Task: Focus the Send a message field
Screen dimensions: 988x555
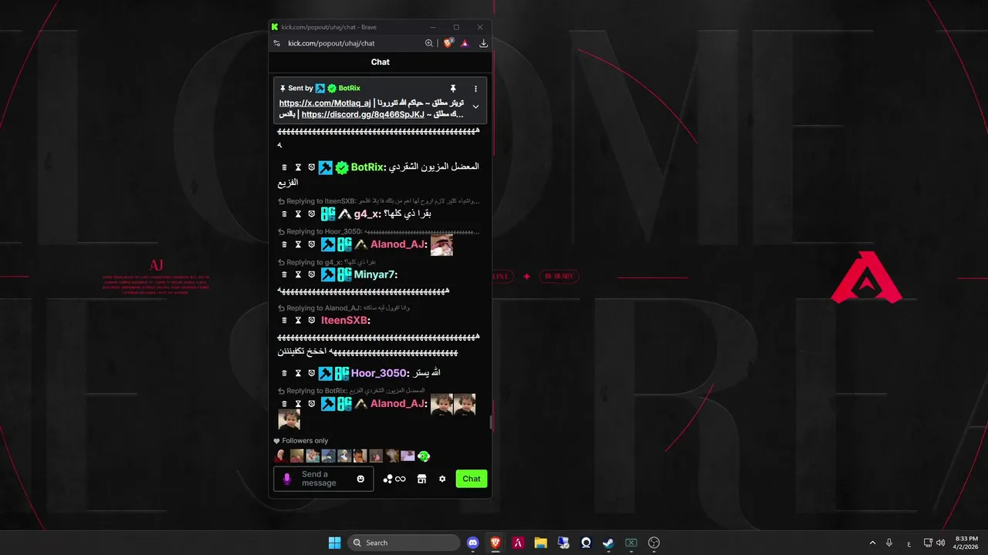Action: click(323, 479)
